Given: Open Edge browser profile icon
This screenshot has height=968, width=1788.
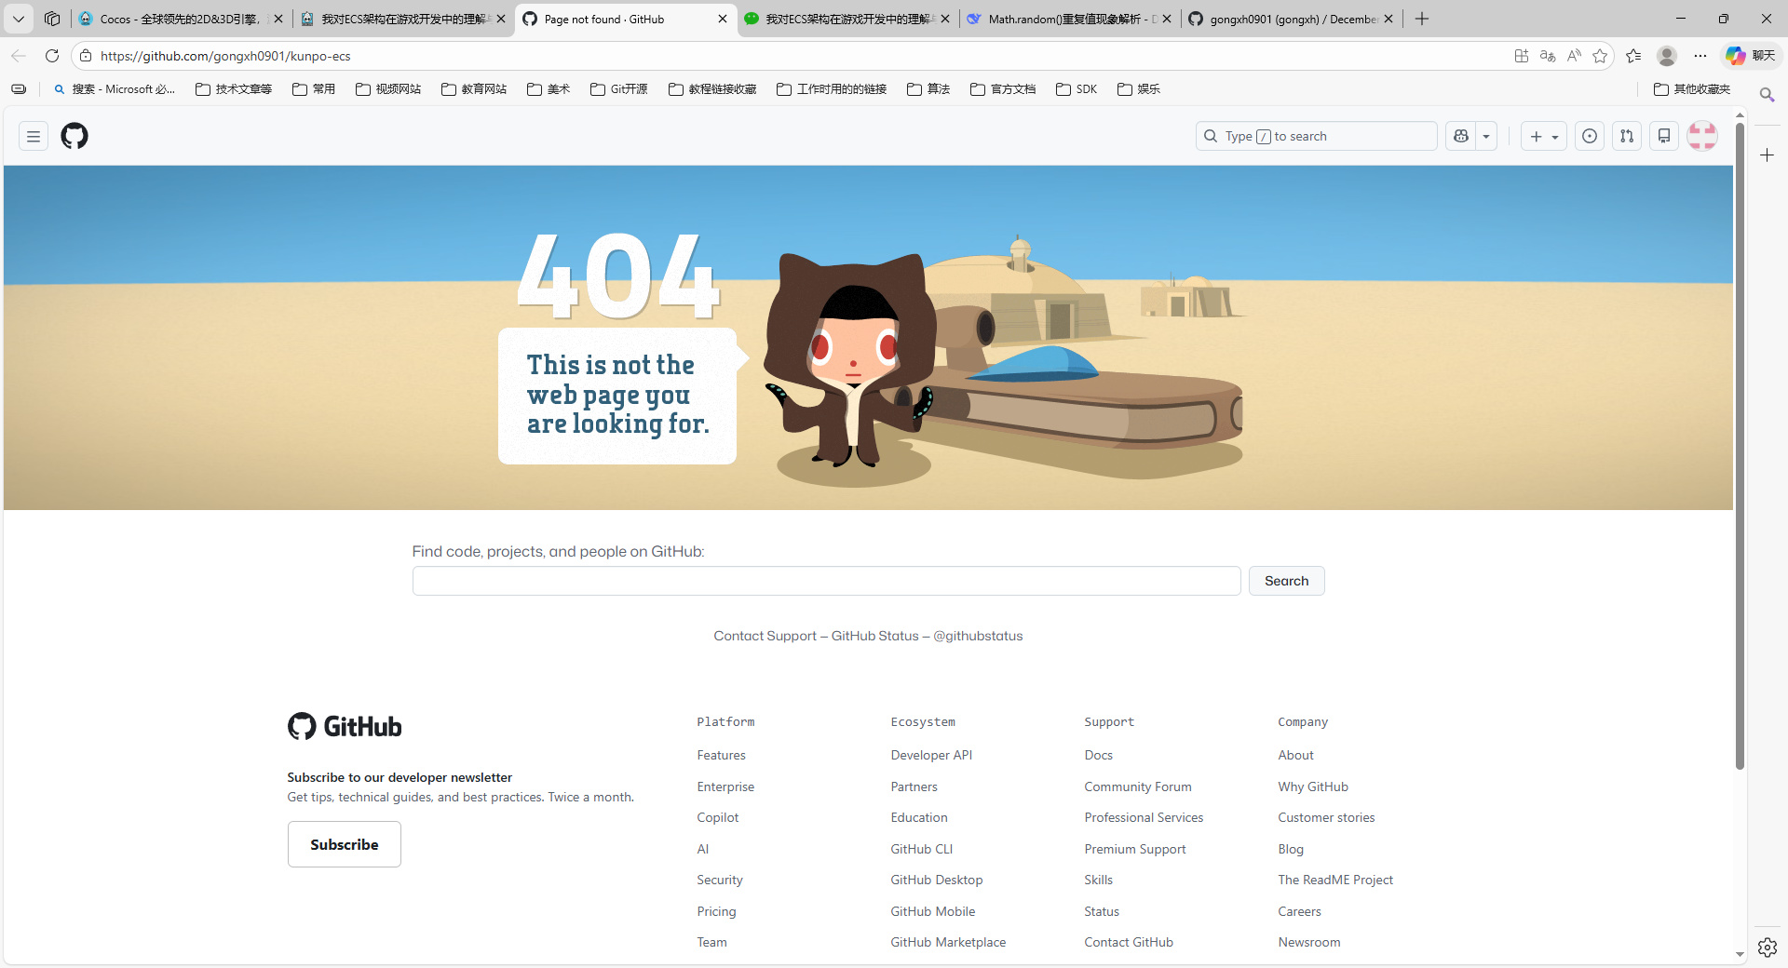Looking at the screenshot, I should point(1667,56).
